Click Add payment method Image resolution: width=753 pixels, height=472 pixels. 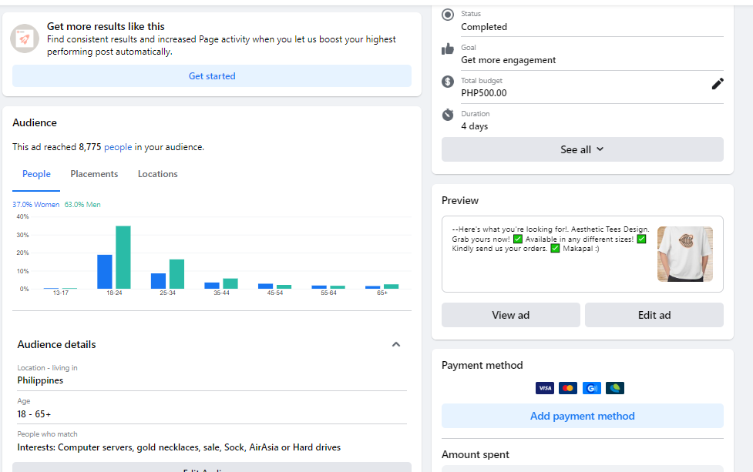point(582,416)
